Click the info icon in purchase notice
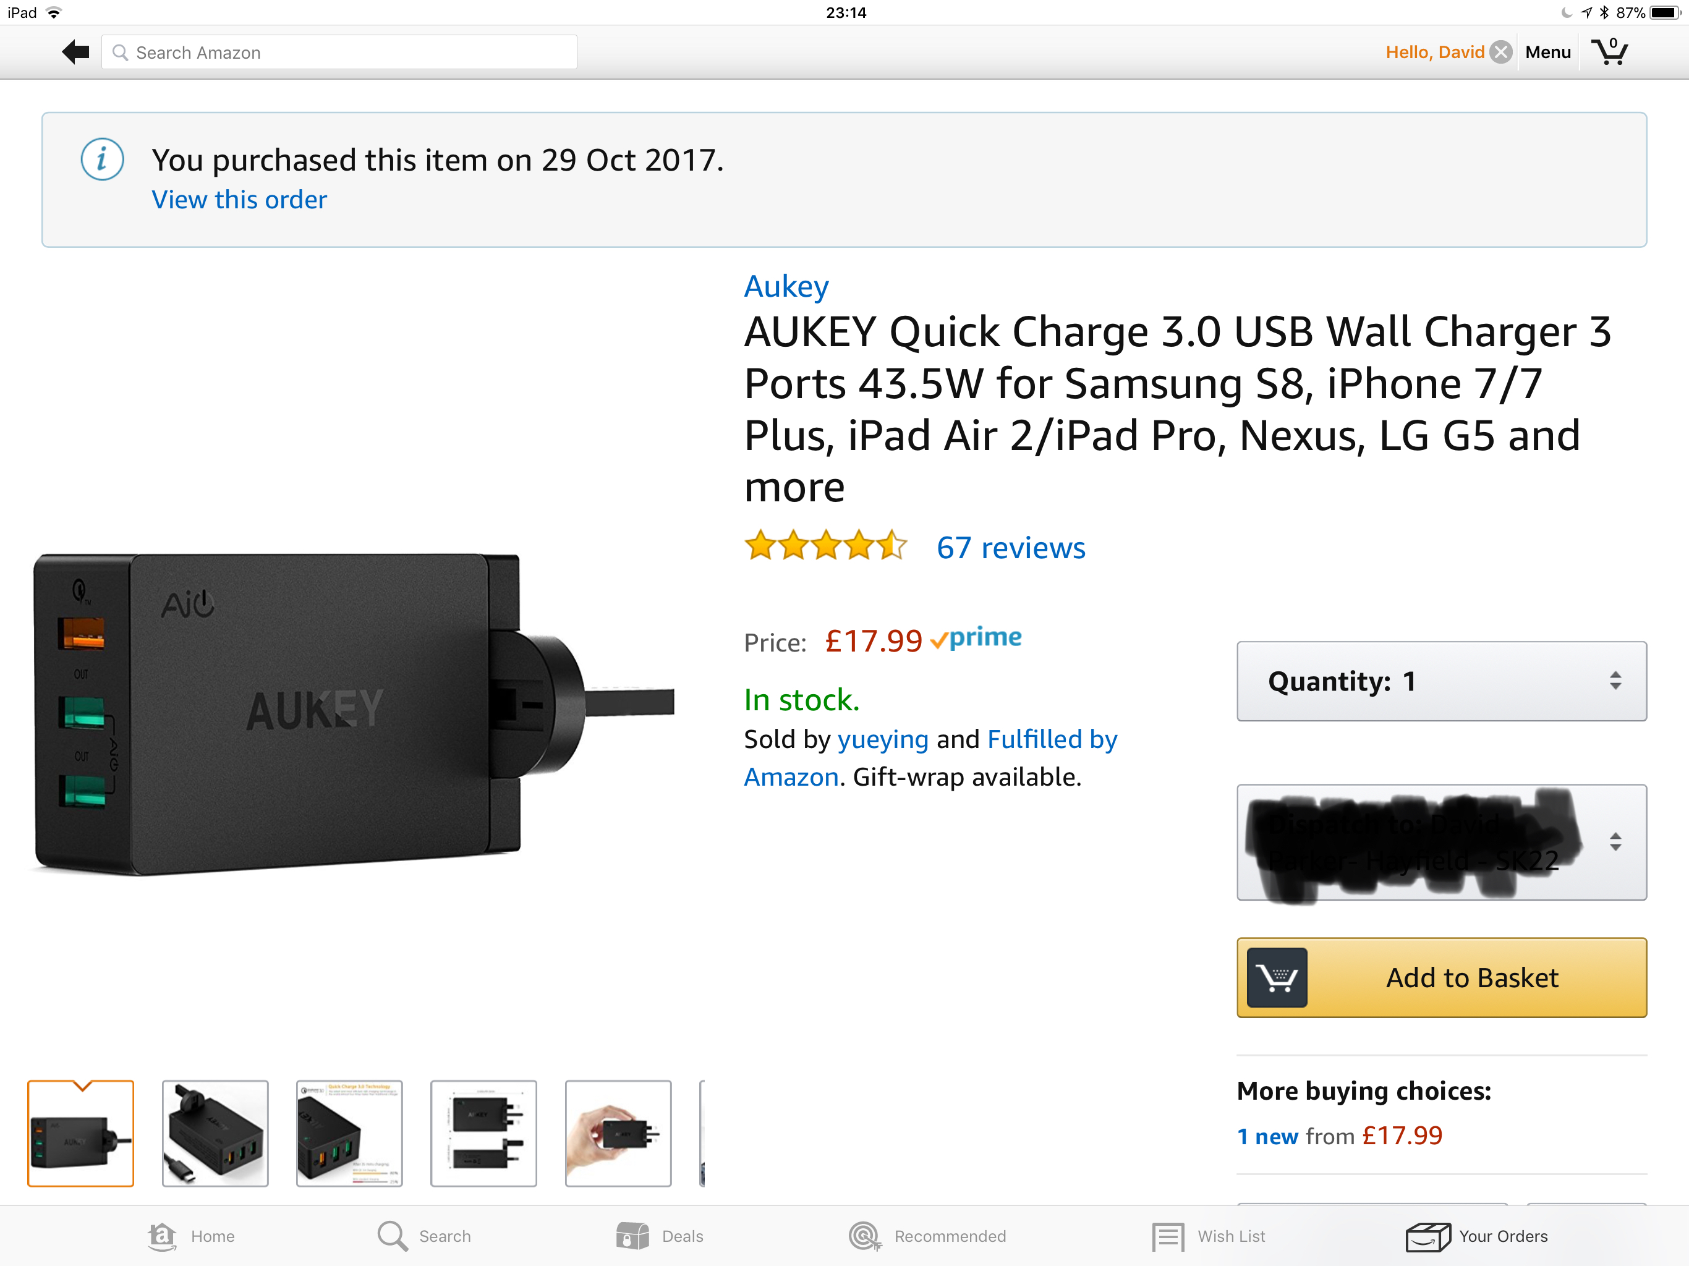The height and width of the screenshot is (1266, 1689). pyautogui.click(x=103, y=159)
